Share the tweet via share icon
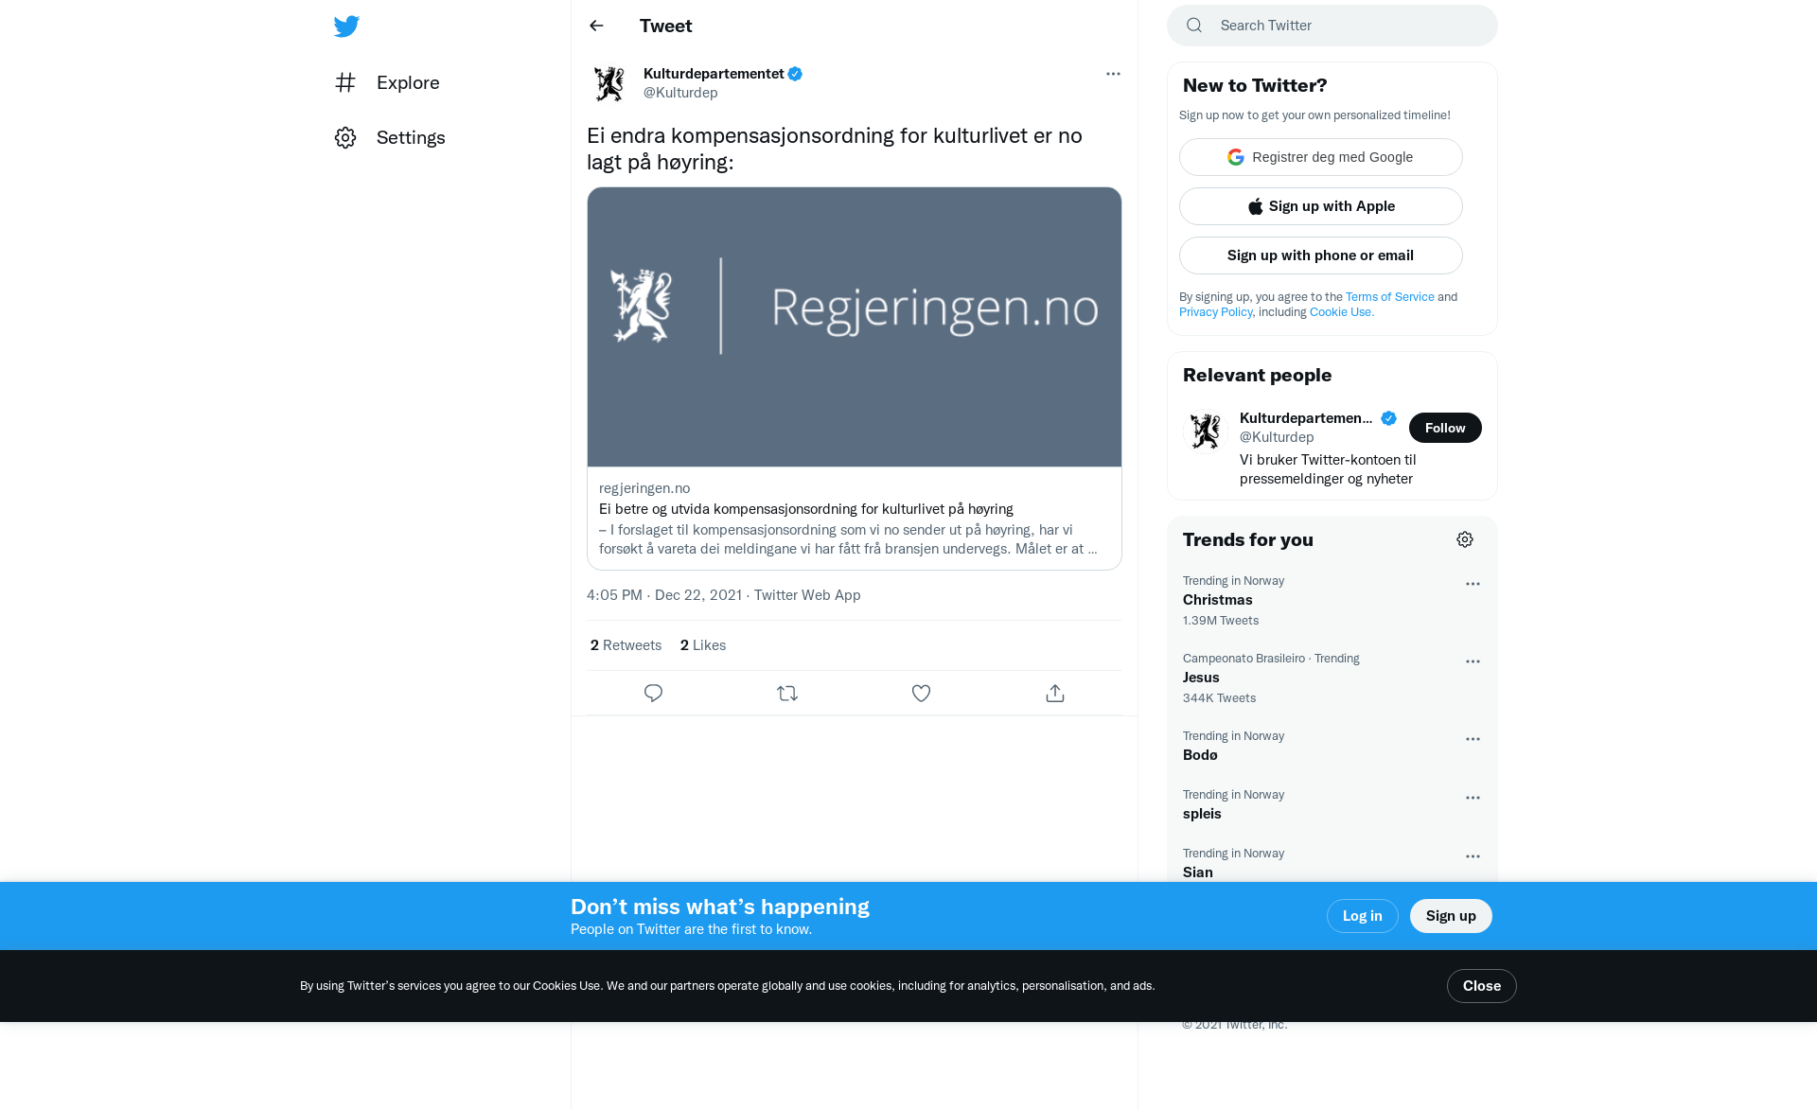The height and width of the screenshot is (1110, 1817). pyautogui.click(x=1055, y=694)
